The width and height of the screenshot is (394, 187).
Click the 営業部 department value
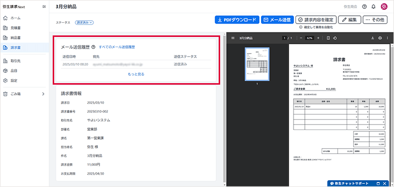pos(92,129)
